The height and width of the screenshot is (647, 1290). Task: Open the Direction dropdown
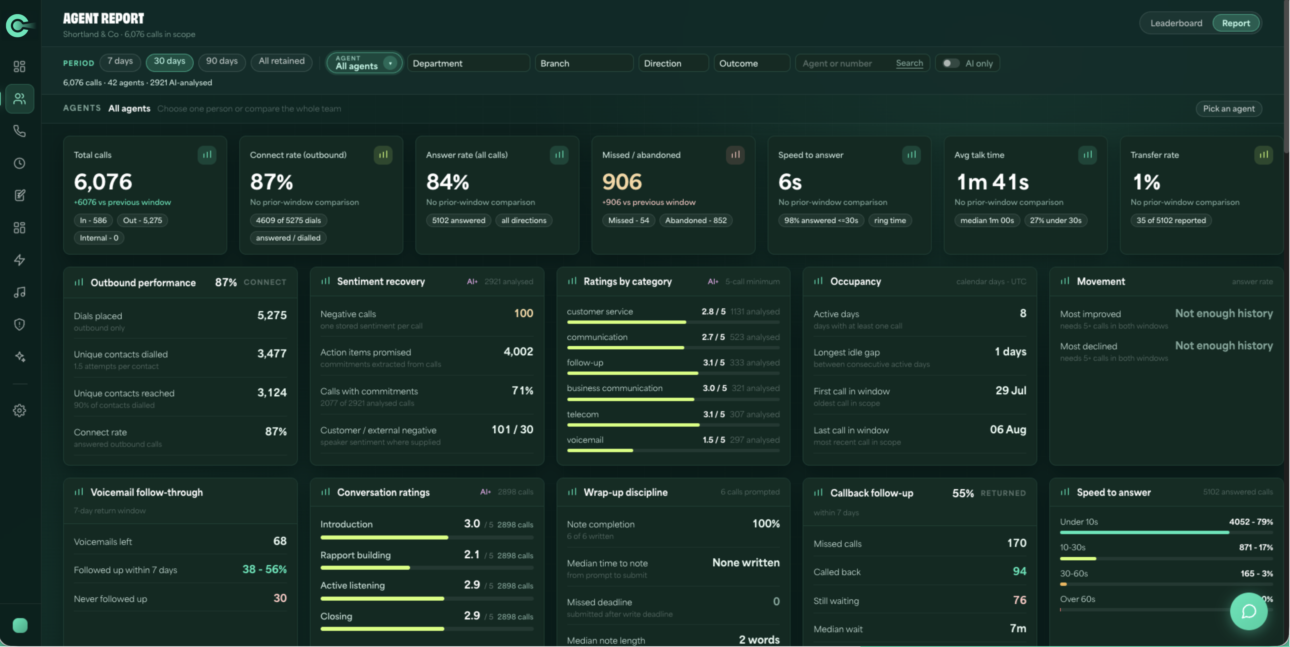[x=673, y=63]
